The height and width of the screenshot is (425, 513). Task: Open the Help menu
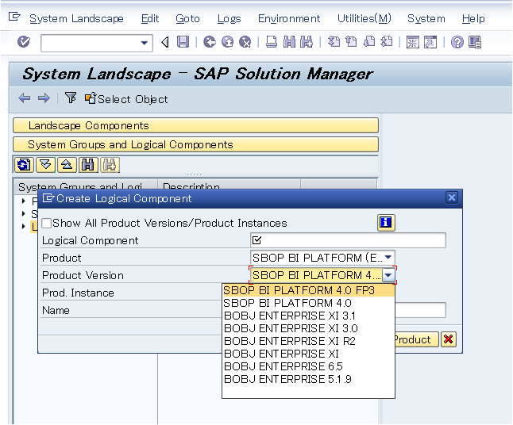(x=473, y=18)
